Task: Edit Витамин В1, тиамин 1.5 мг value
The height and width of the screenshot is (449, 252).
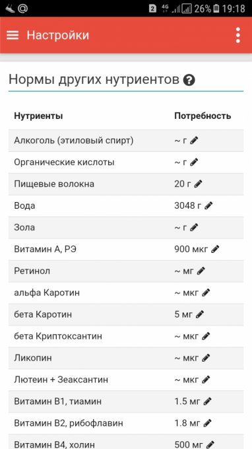Action: [207, 401]
